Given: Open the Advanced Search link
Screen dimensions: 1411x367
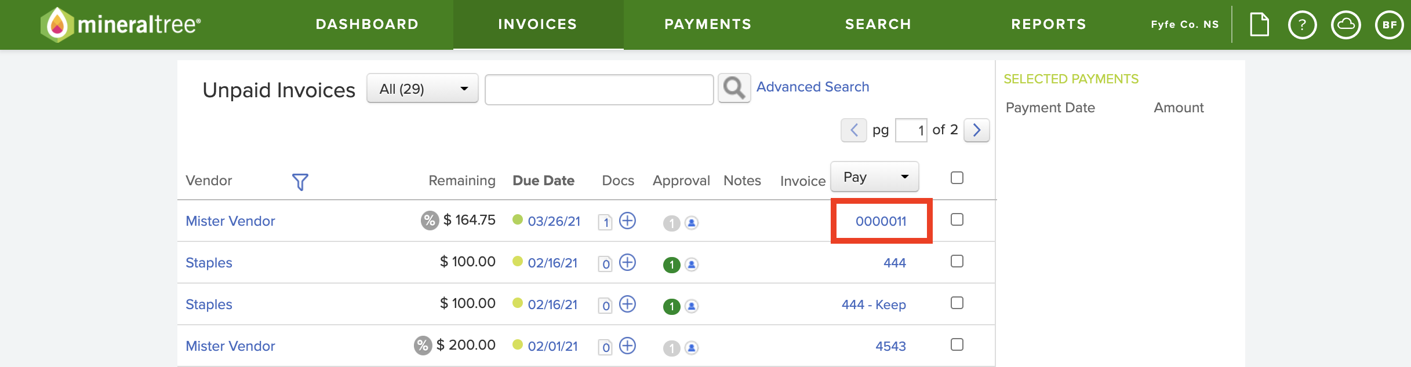Looking at the screenshot, I should point(812,87).
